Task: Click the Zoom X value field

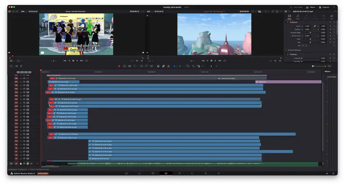Action: coord(307,26)
